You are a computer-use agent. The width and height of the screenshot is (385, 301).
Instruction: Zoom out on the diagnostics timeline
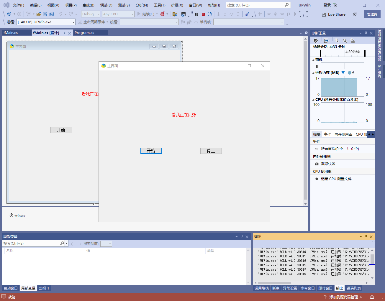click(345, 41)
